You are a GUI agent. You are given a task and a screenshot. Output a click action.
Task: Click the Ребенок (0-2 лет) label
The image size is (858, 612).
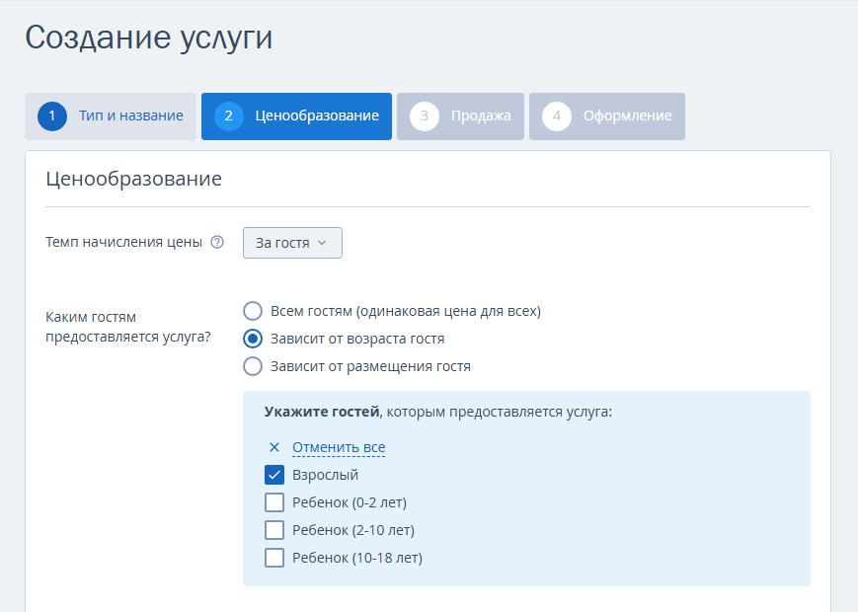[350, 502]
